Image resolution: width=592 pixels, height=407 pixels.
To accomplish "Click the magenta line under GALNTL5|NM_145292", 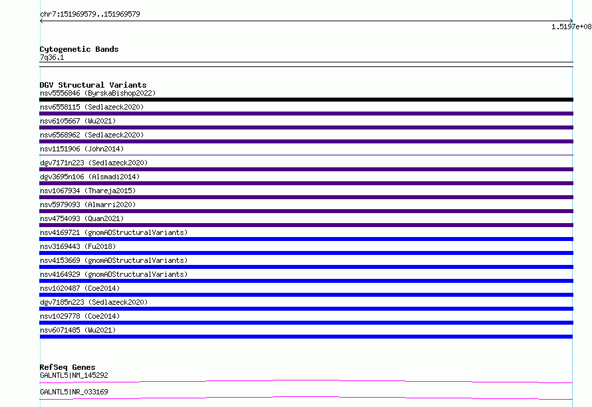I will tap(306, 381).
